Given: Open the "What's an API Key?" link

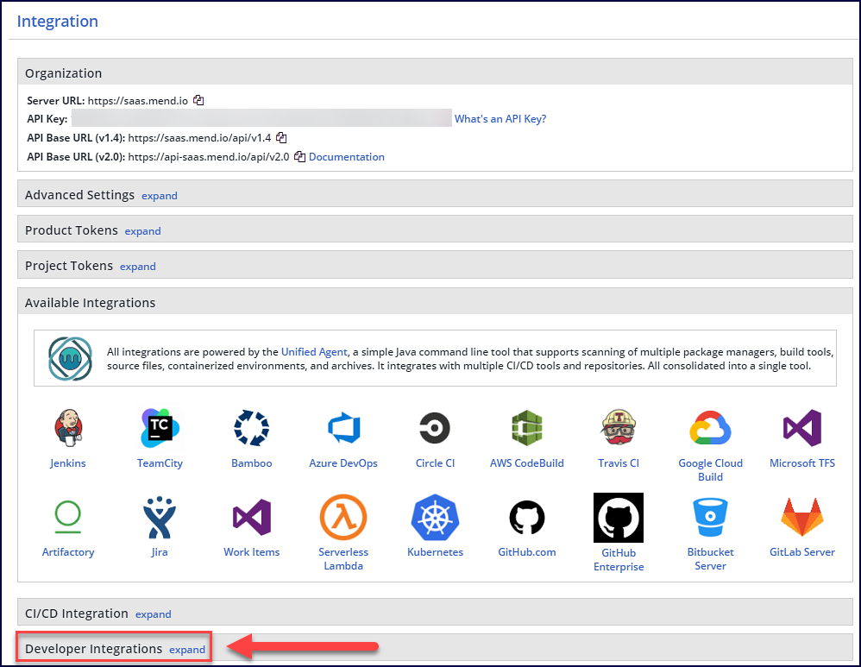Looking at the screenshot, I should click(x=500, y=119).
